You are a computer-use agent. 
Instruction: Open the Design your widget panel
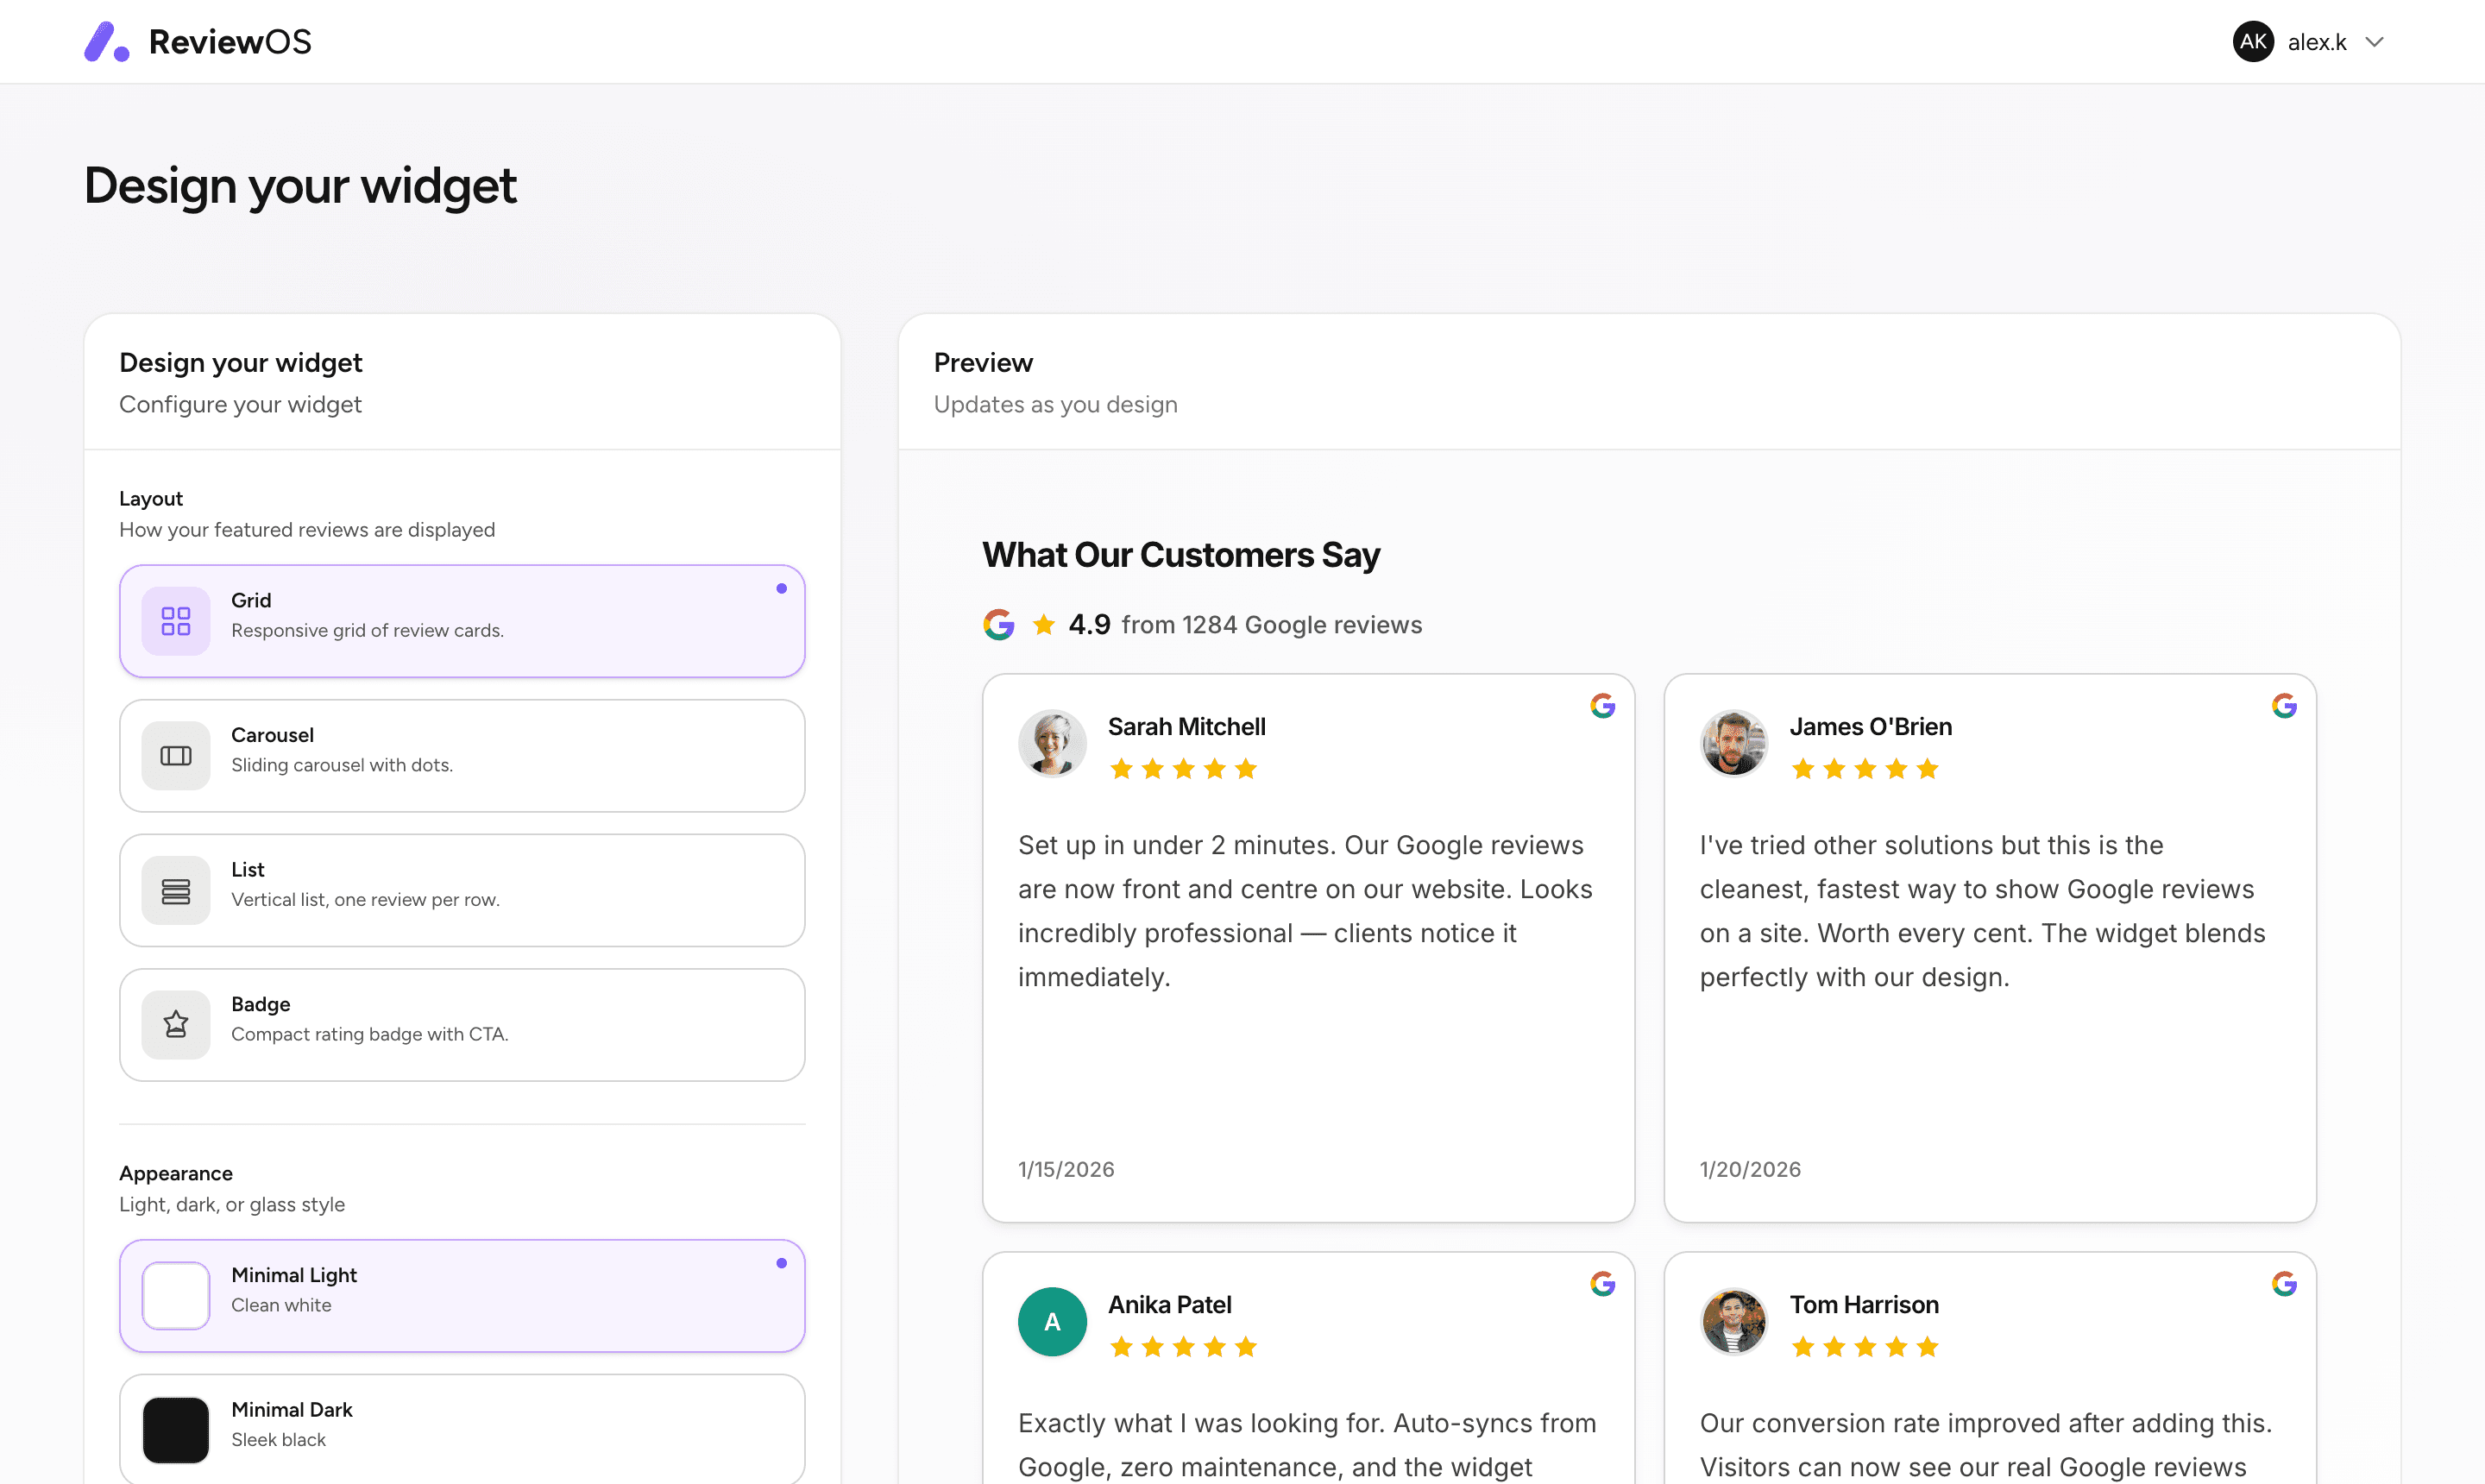(x=240, y=362)
